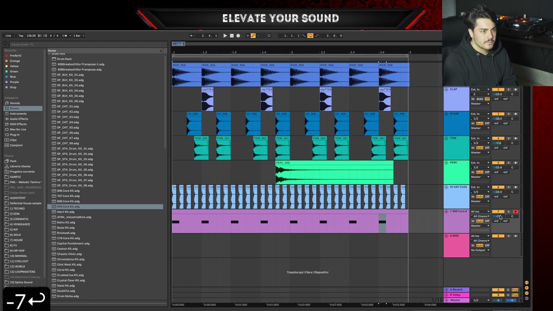Click Post button on B Delay return
This screenshot has width=553, height=311.
[515, 295]
